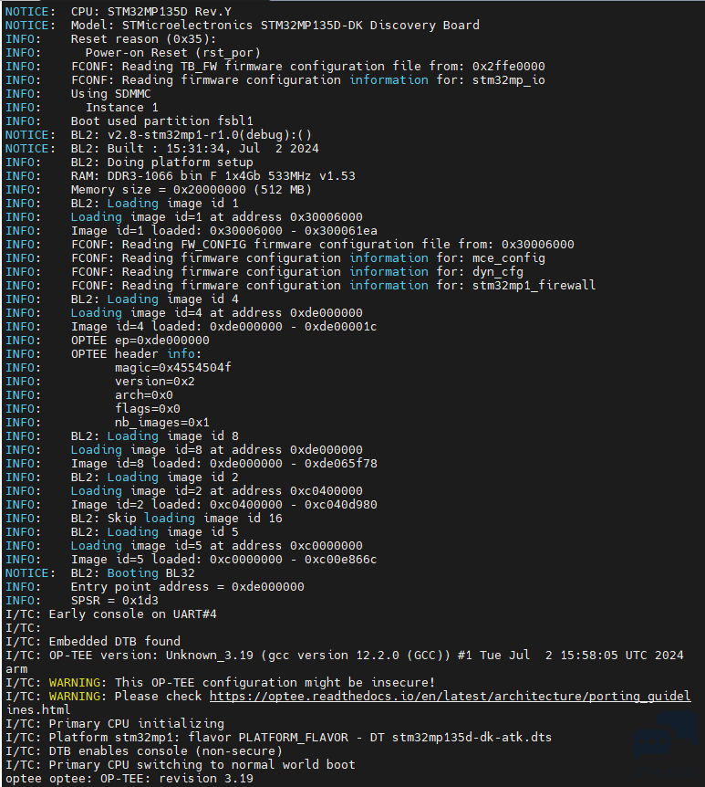Viewport: 705px width, 787px height.
Task: Click the magic=0x4554504f value
Action: click(x=173, y=368)
